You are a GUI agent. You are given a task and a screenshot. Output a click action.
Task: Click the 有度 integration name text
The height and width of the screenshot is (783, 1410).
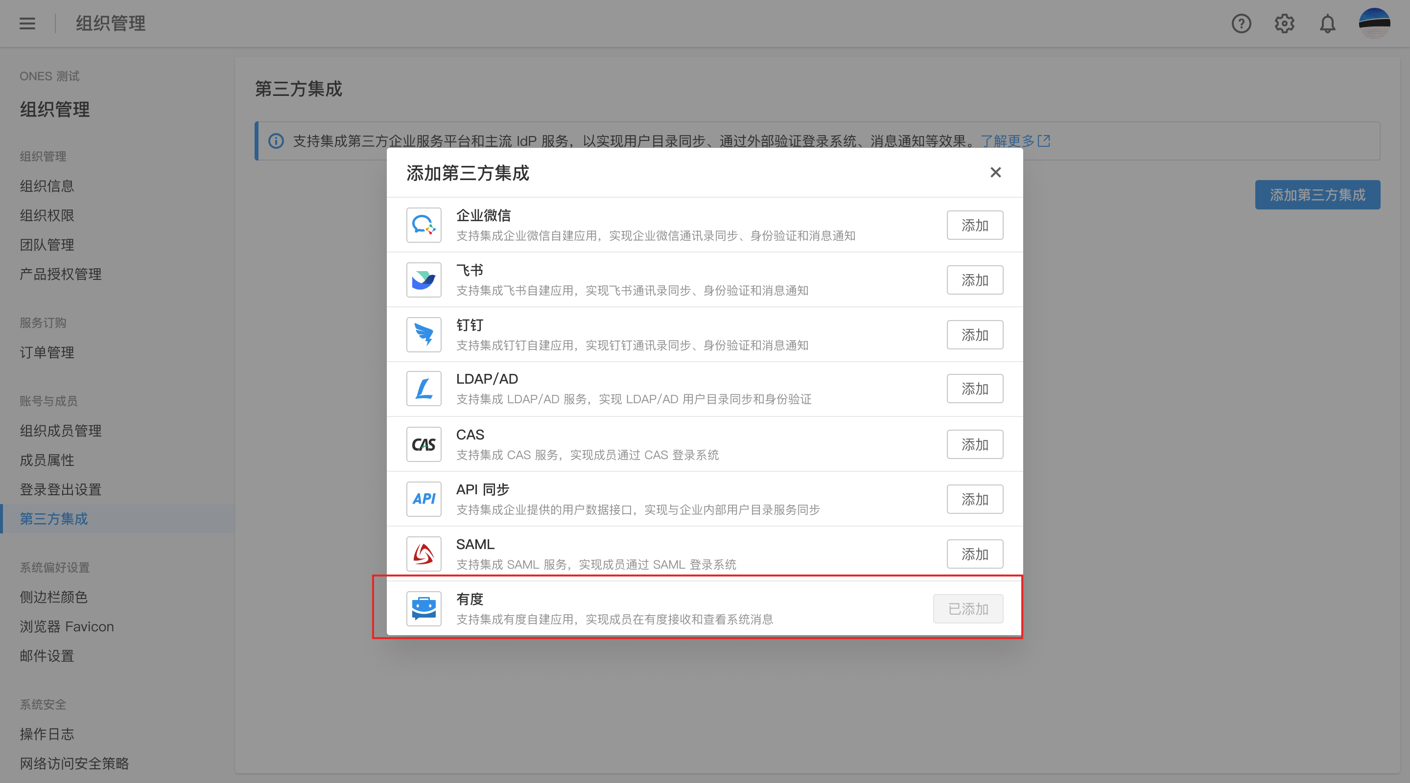coord(470,599)
